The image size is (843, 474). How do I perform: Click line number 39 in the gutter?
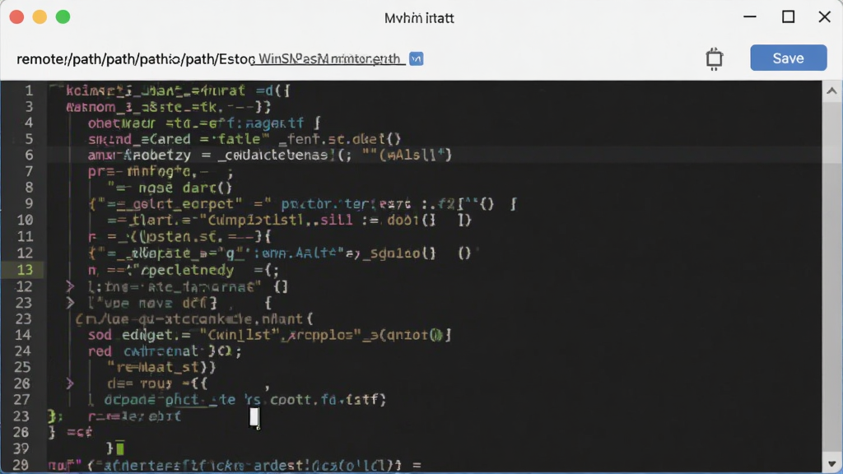pos(21,448)
